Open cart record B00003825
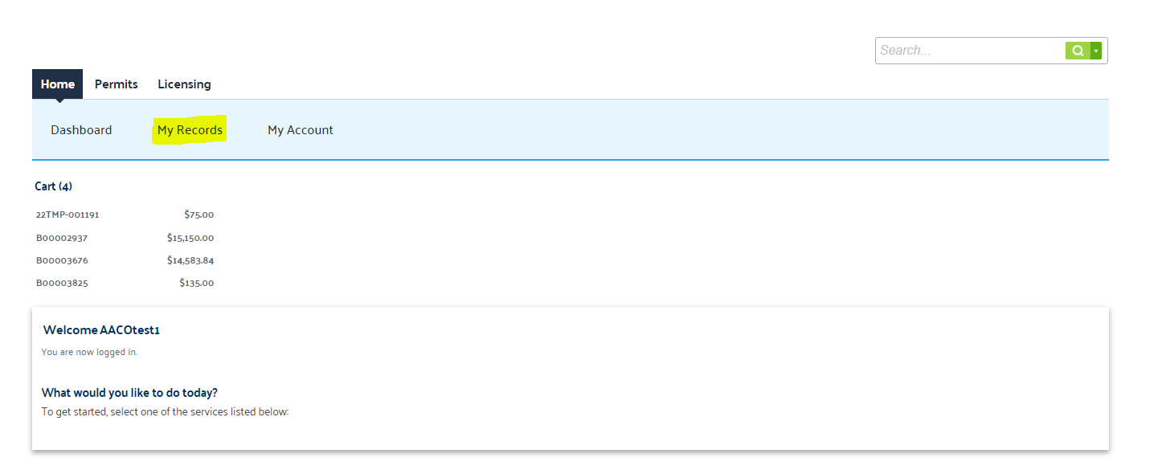1162x466 pixels. point(62,283)
